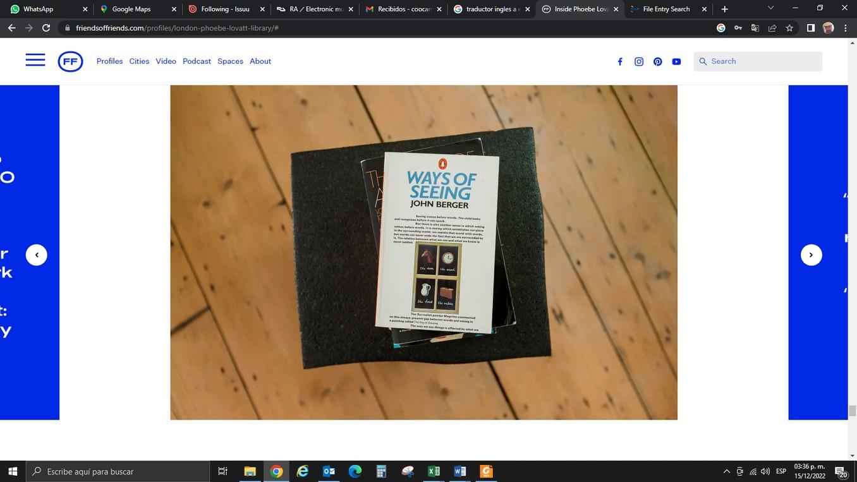Screen dimensions: 857x482
Task: Open the Chrome profile avatar
Action: pyautogui.click(x=828, y=28)
